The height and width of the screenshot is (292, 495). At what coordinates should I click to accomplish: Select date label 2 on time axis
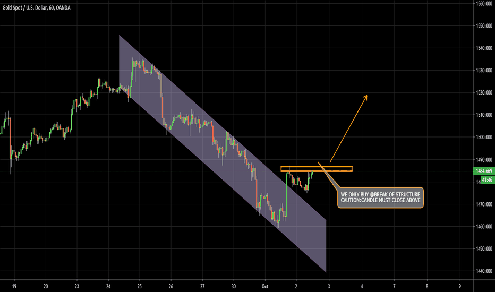tap(296, 287)
